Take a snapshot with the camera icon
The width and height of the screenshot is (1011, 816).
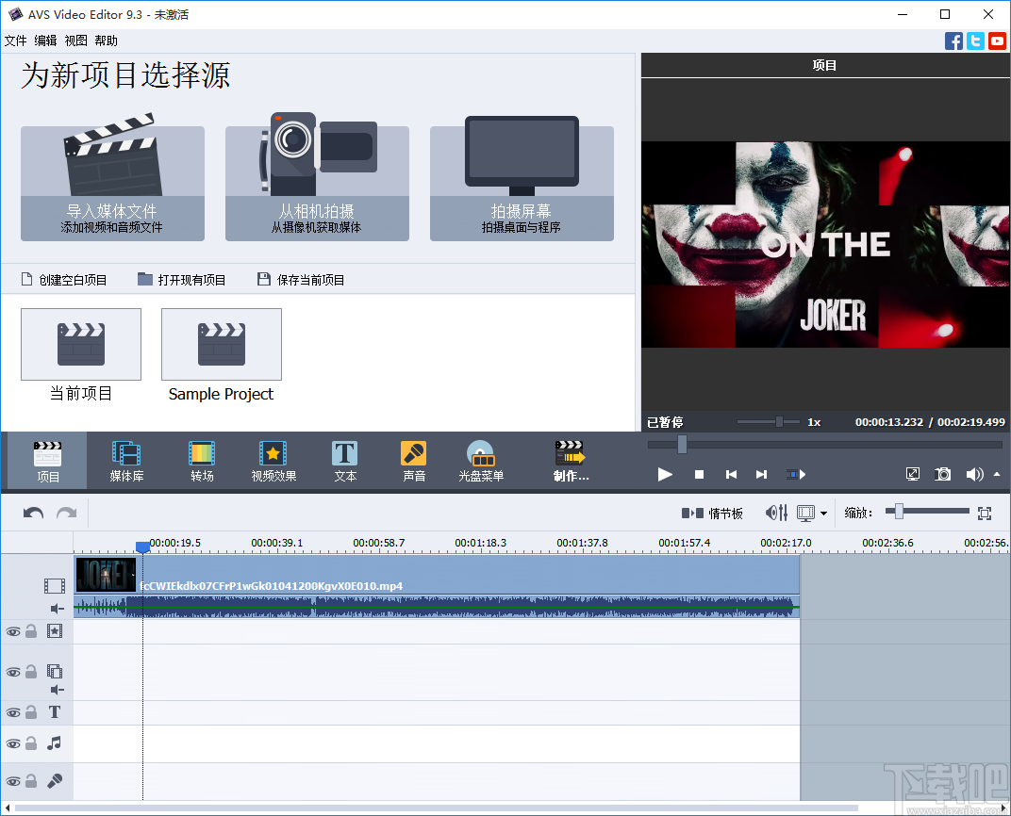coord(942,474)
